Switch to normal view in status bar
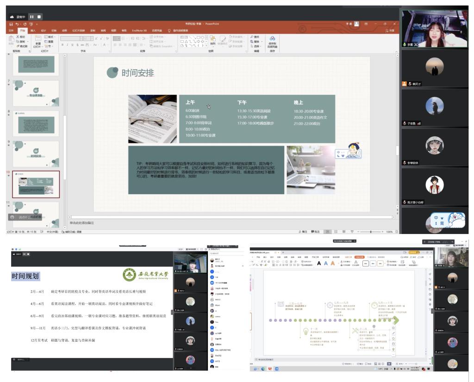The image size is (474, 382). (328, 231)
